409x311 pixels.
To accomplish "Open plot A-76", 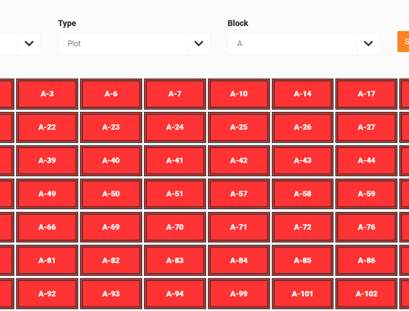I will click(x=366, y=227).
